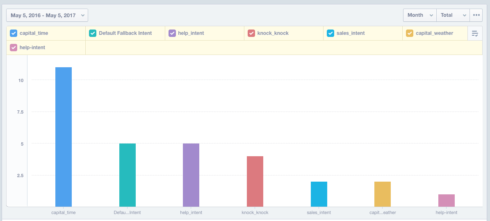Toggle the pink help-intent checkbox
Screen dimensions: 490x221
(x=14, y=48)
